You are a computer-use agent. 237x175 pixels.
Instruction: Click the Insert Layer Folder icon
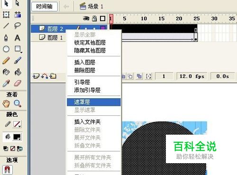53,76
